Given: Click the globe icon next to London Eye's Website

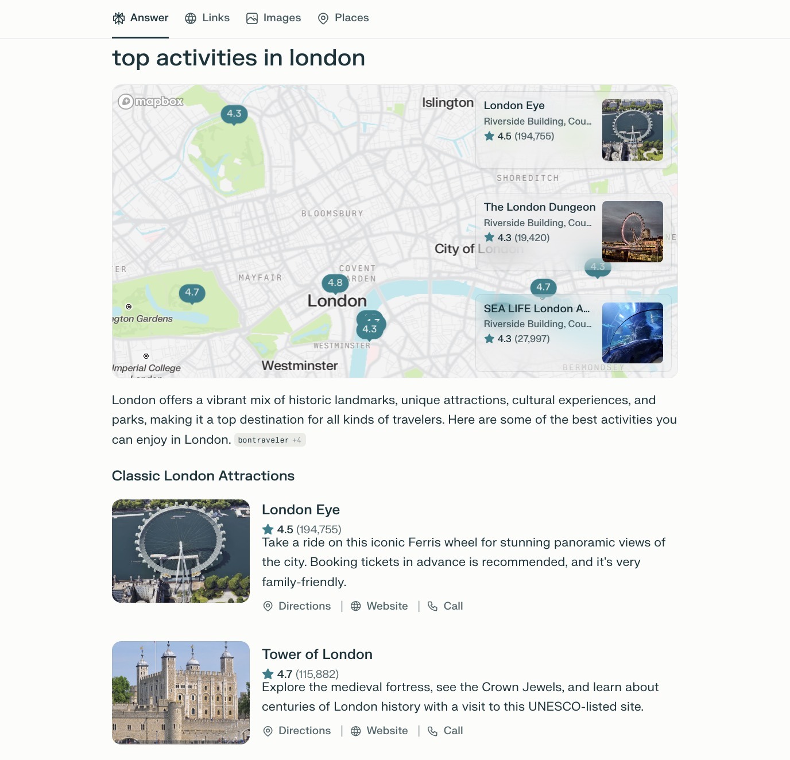Looking at the screenshot, I should (x=355, y=606).
